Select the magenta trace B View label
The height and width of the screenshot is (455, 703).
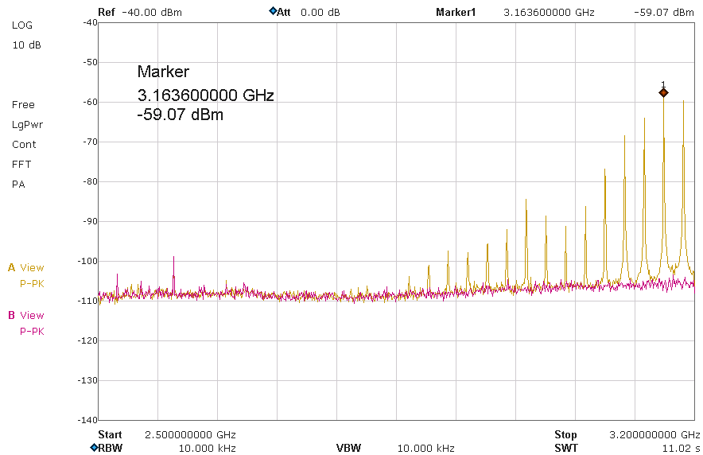pos(26,315)
